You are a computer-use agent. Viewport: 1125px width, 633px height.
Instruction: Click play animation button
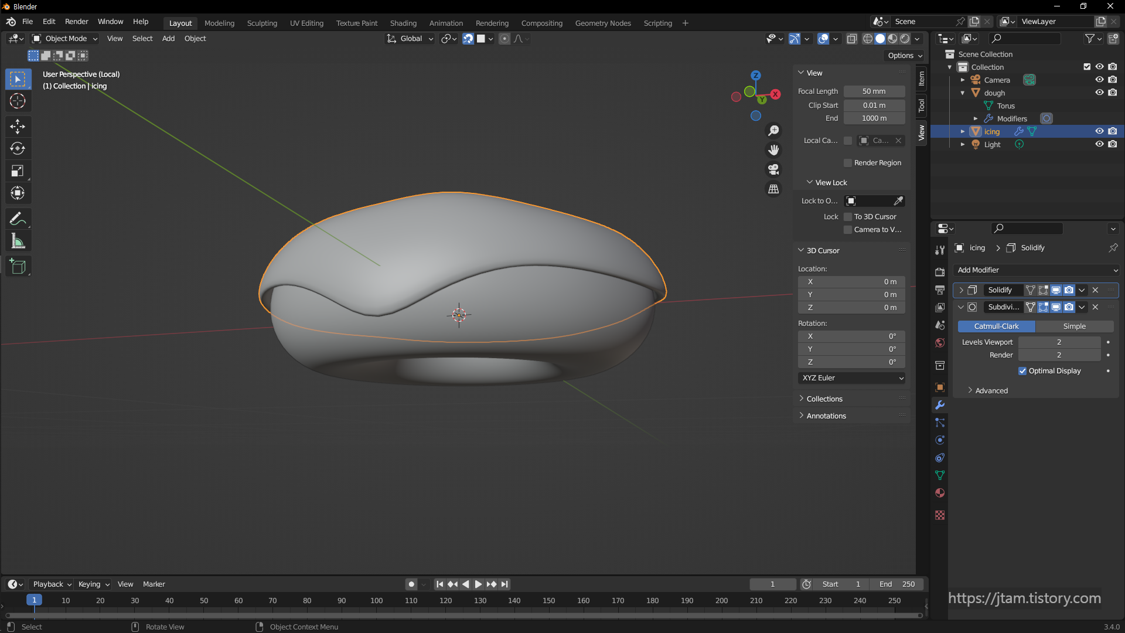click(x=478, y=584)
